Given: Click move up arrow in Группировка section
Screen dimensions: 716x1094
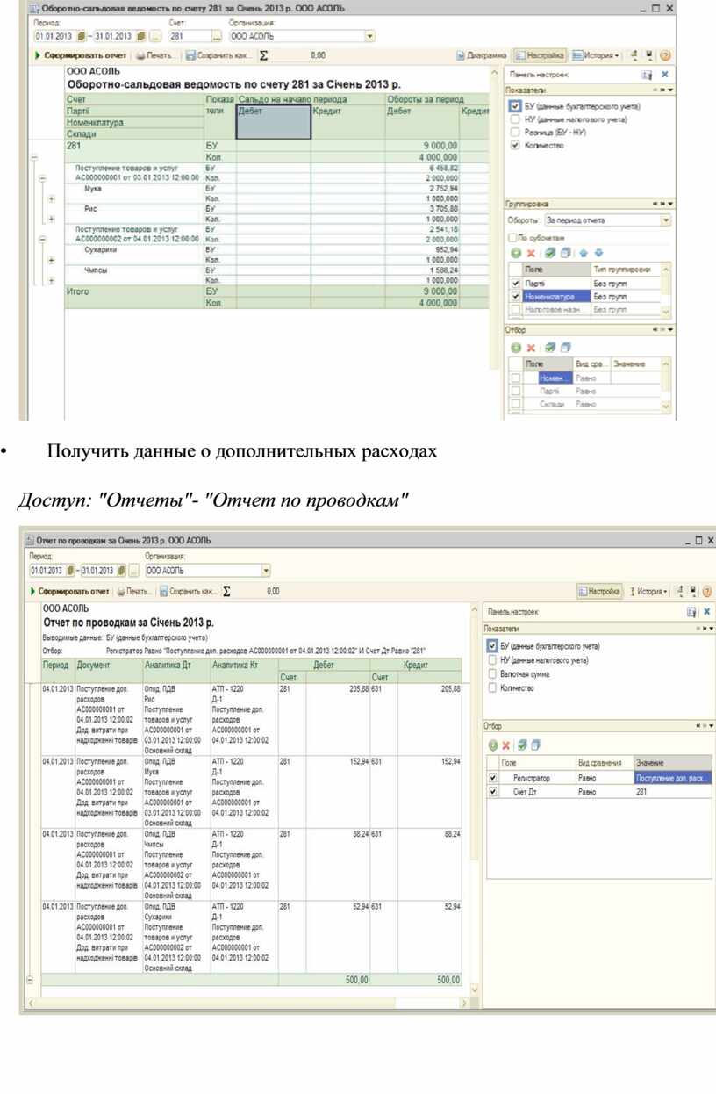Looking at the screenshot, I should tap(583, 253).
